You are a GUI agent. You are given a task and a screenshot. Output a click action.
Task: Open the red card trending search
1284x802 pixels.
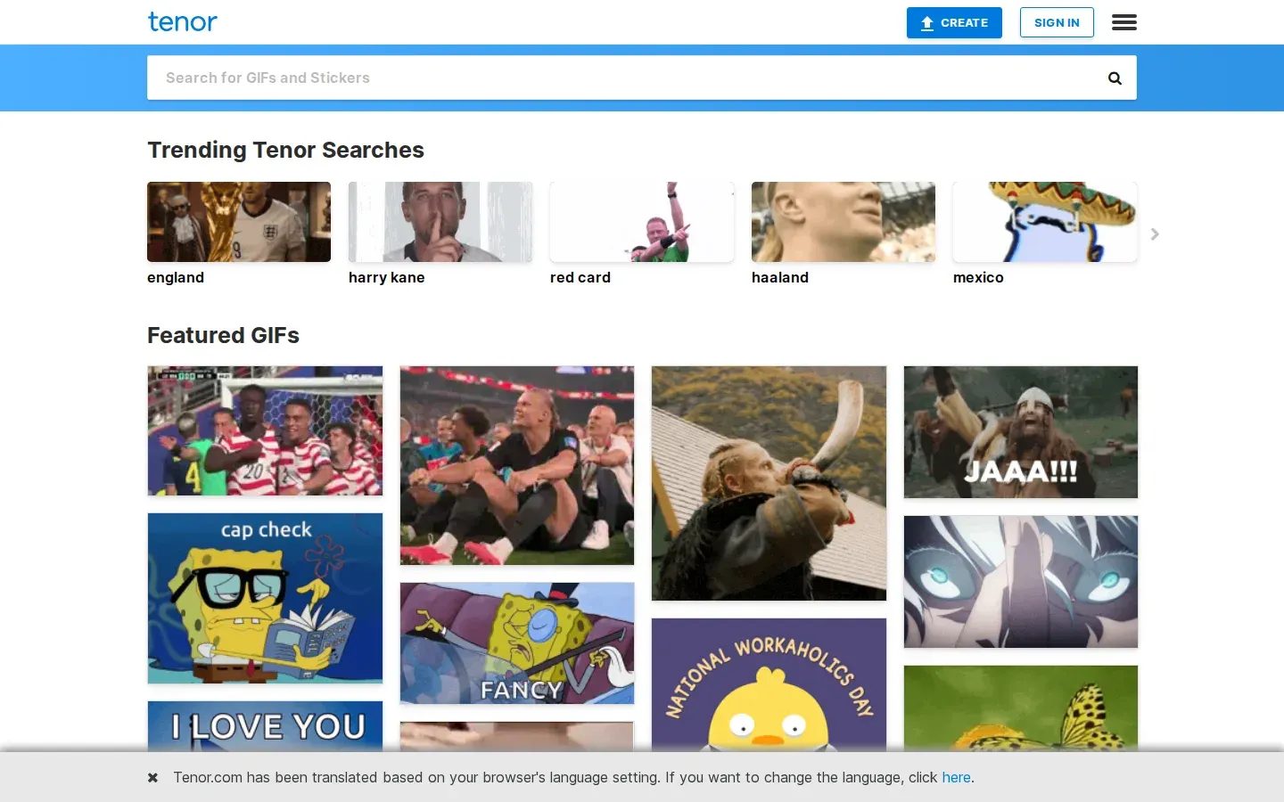[642, 233]
